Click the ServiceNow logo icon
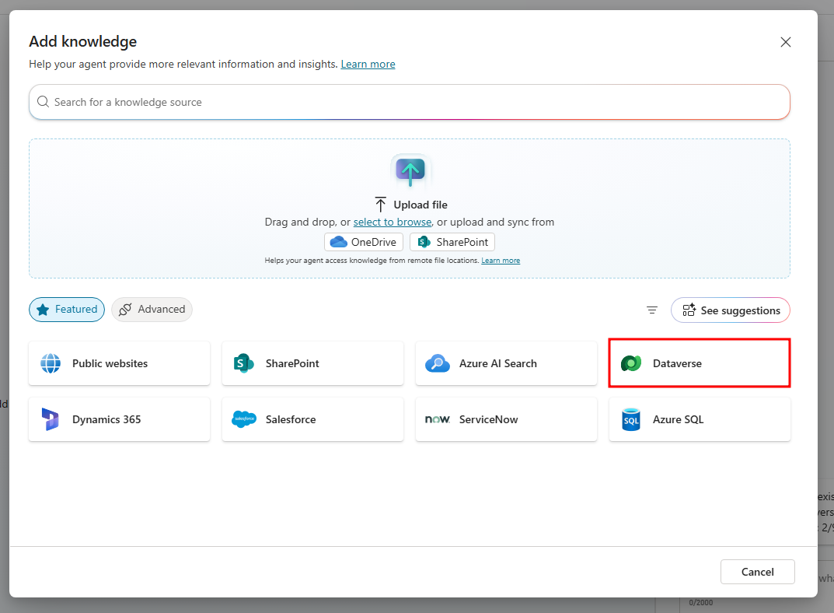 coord(438,419)
